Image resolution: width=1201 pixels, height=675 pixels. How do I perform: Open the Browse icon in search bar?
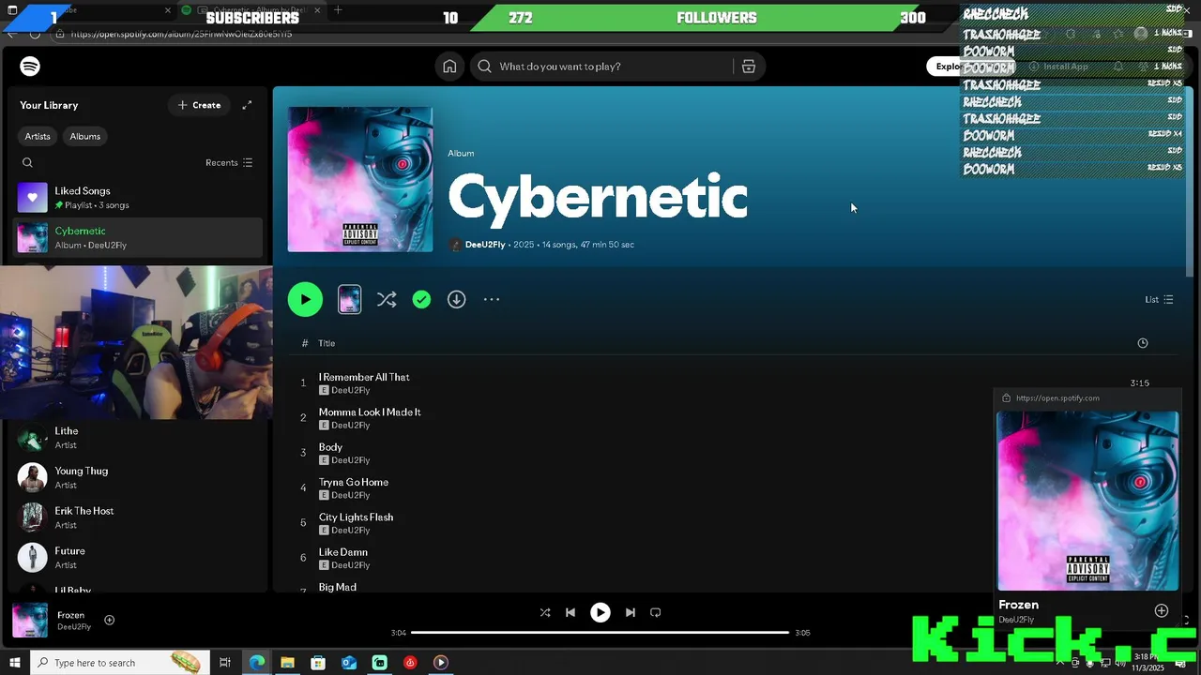pyautogui.click(x=749, y=67)
